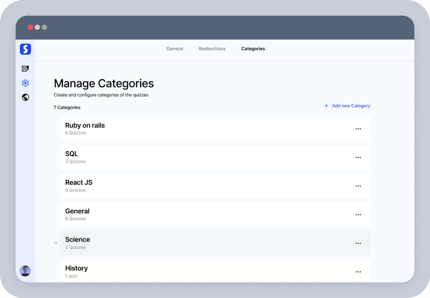Viewport: 430px width, 298px height.
Task: Open the three-dot menu for SQL
Action: [x=358, y=157]
